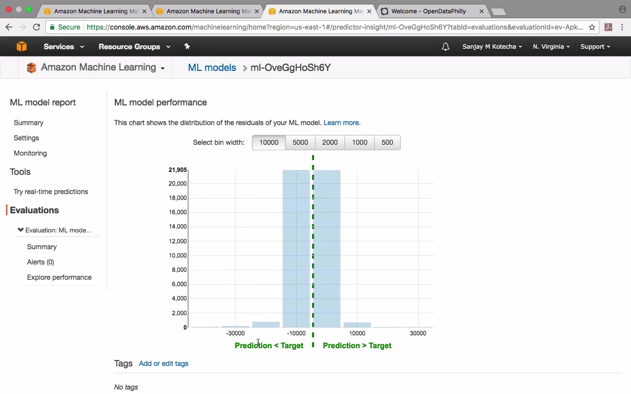Select bin width 10000
The image size is (631, 394).
269,142
